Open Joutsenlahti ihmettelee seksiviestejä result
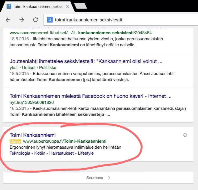The height and width of the screenshot is (190, 198). 86,61
